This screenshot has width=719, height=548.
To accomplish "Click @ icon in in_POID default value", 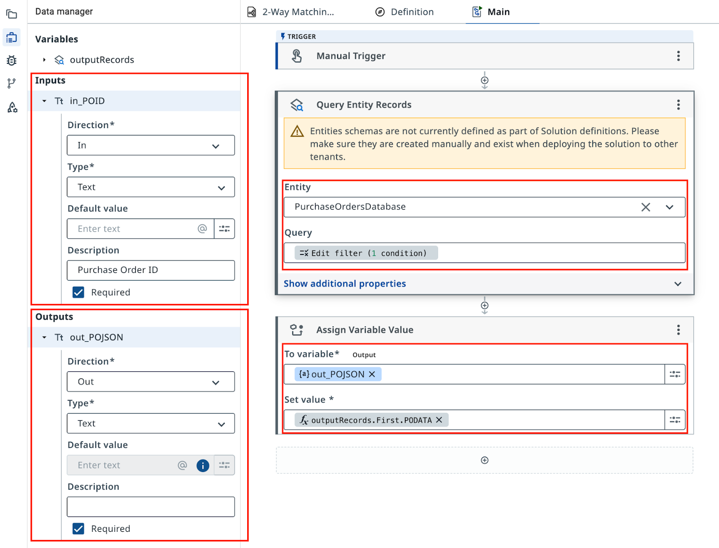I will tap(202, 229).
